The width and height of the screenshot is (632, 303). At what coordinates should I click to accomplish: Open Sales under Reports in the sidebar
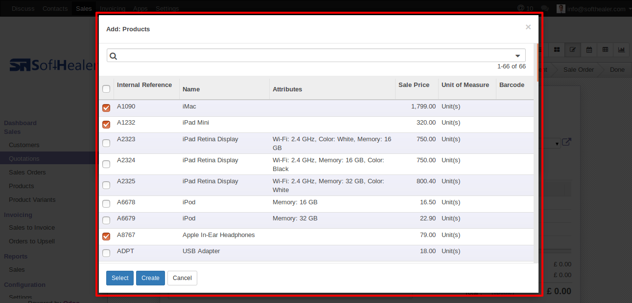point(17,269)
